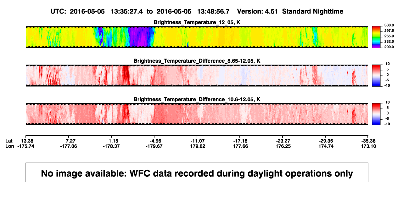Open the 8.65-12.05 difference image strip

pyautogui.click(x=197, y=76)
